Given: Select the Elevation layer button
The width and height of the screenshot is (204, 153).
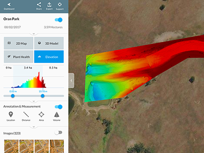Looking at the screenshot, I should pos(49,57).
